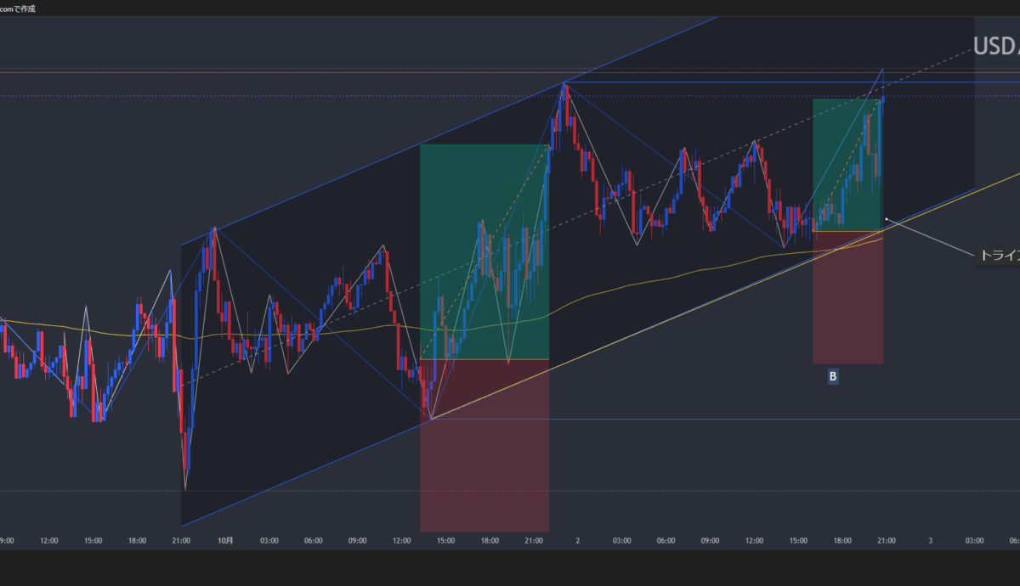The image size is (1020, 586).
Task: Click the lowest candle wick on the chart
Action: click(185, 480)
